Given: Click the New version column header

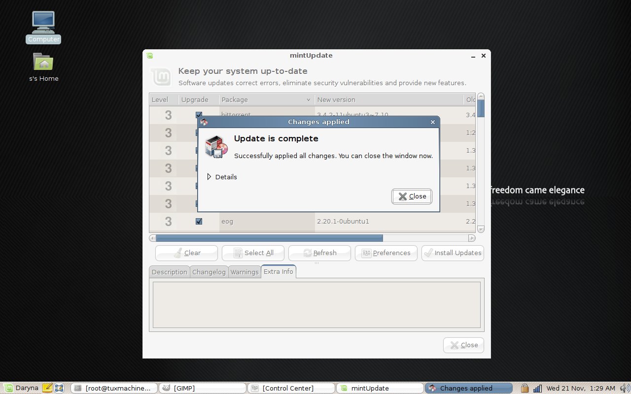Looking at the screenshot, I should 389,99.
